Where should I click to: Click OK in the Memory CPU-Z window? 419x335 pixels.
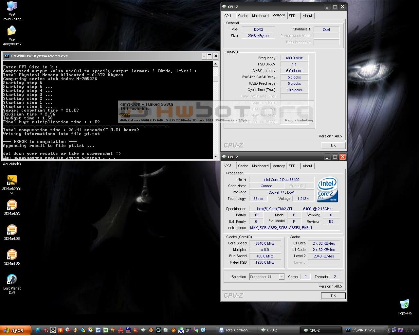point(333,146)
